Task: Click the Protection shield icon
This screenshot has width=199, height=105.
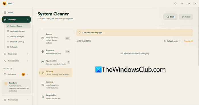Action: 5,54
